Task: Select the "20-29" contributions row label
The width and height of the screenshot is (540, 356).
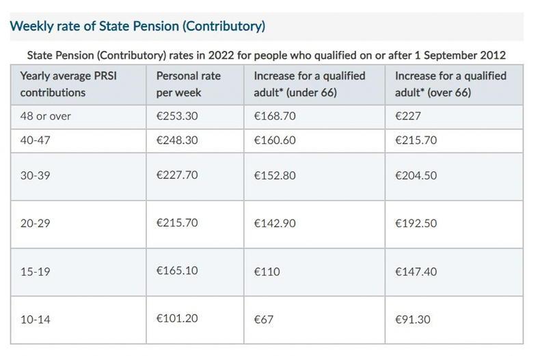Action: (x=36, y=224)
